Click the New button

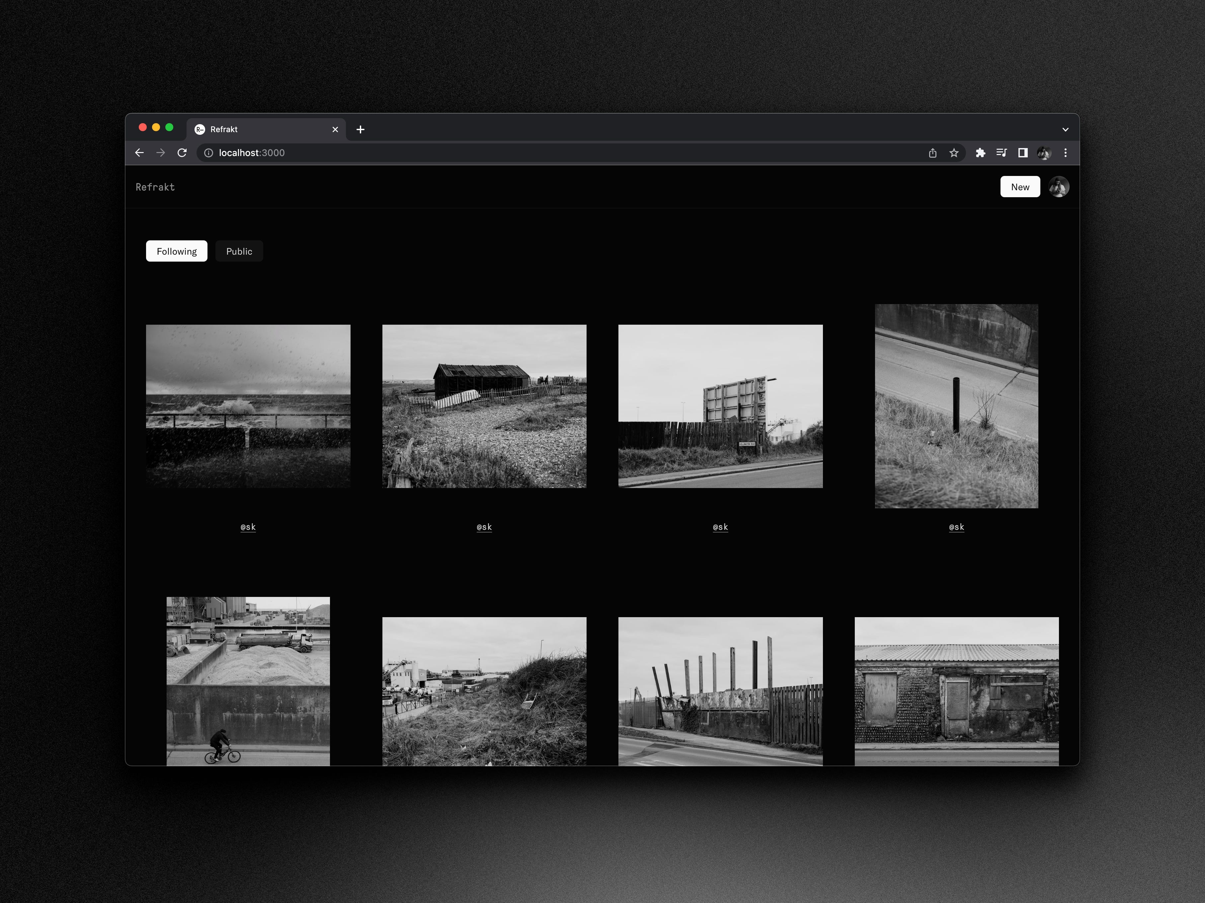[1020, 187]
